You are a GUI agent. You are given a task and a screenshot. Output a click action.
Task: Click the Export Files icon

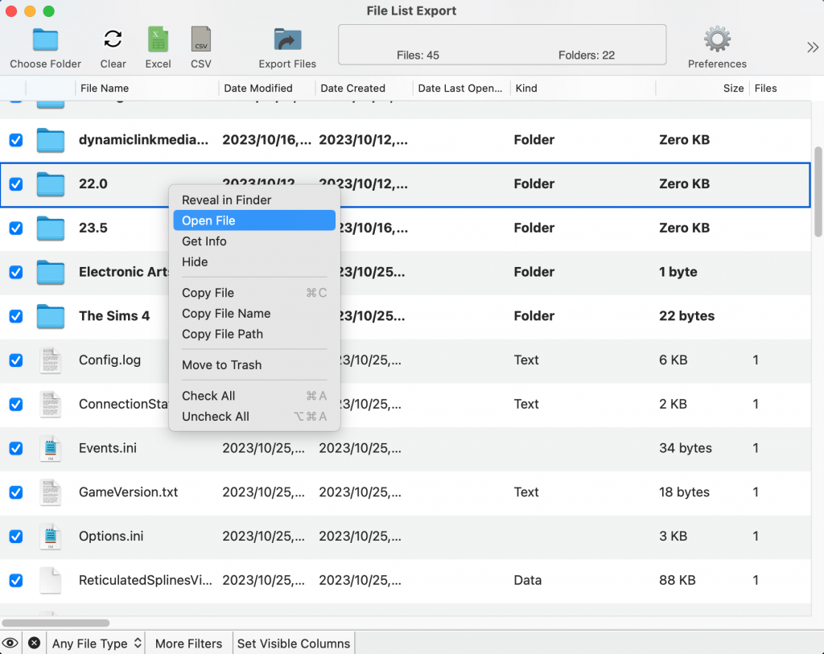[287, 39]
